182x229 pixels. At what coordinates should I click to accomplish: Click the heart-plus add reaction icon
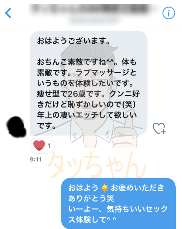pyautogui.click(x=159, y=128)
